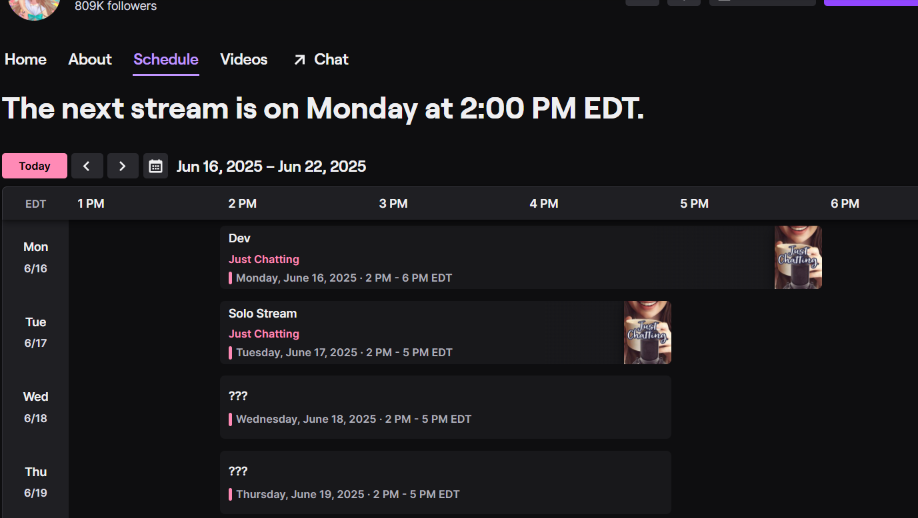Go to previous week with left chevron
918x518 pixels.
[x=87, y=166]
